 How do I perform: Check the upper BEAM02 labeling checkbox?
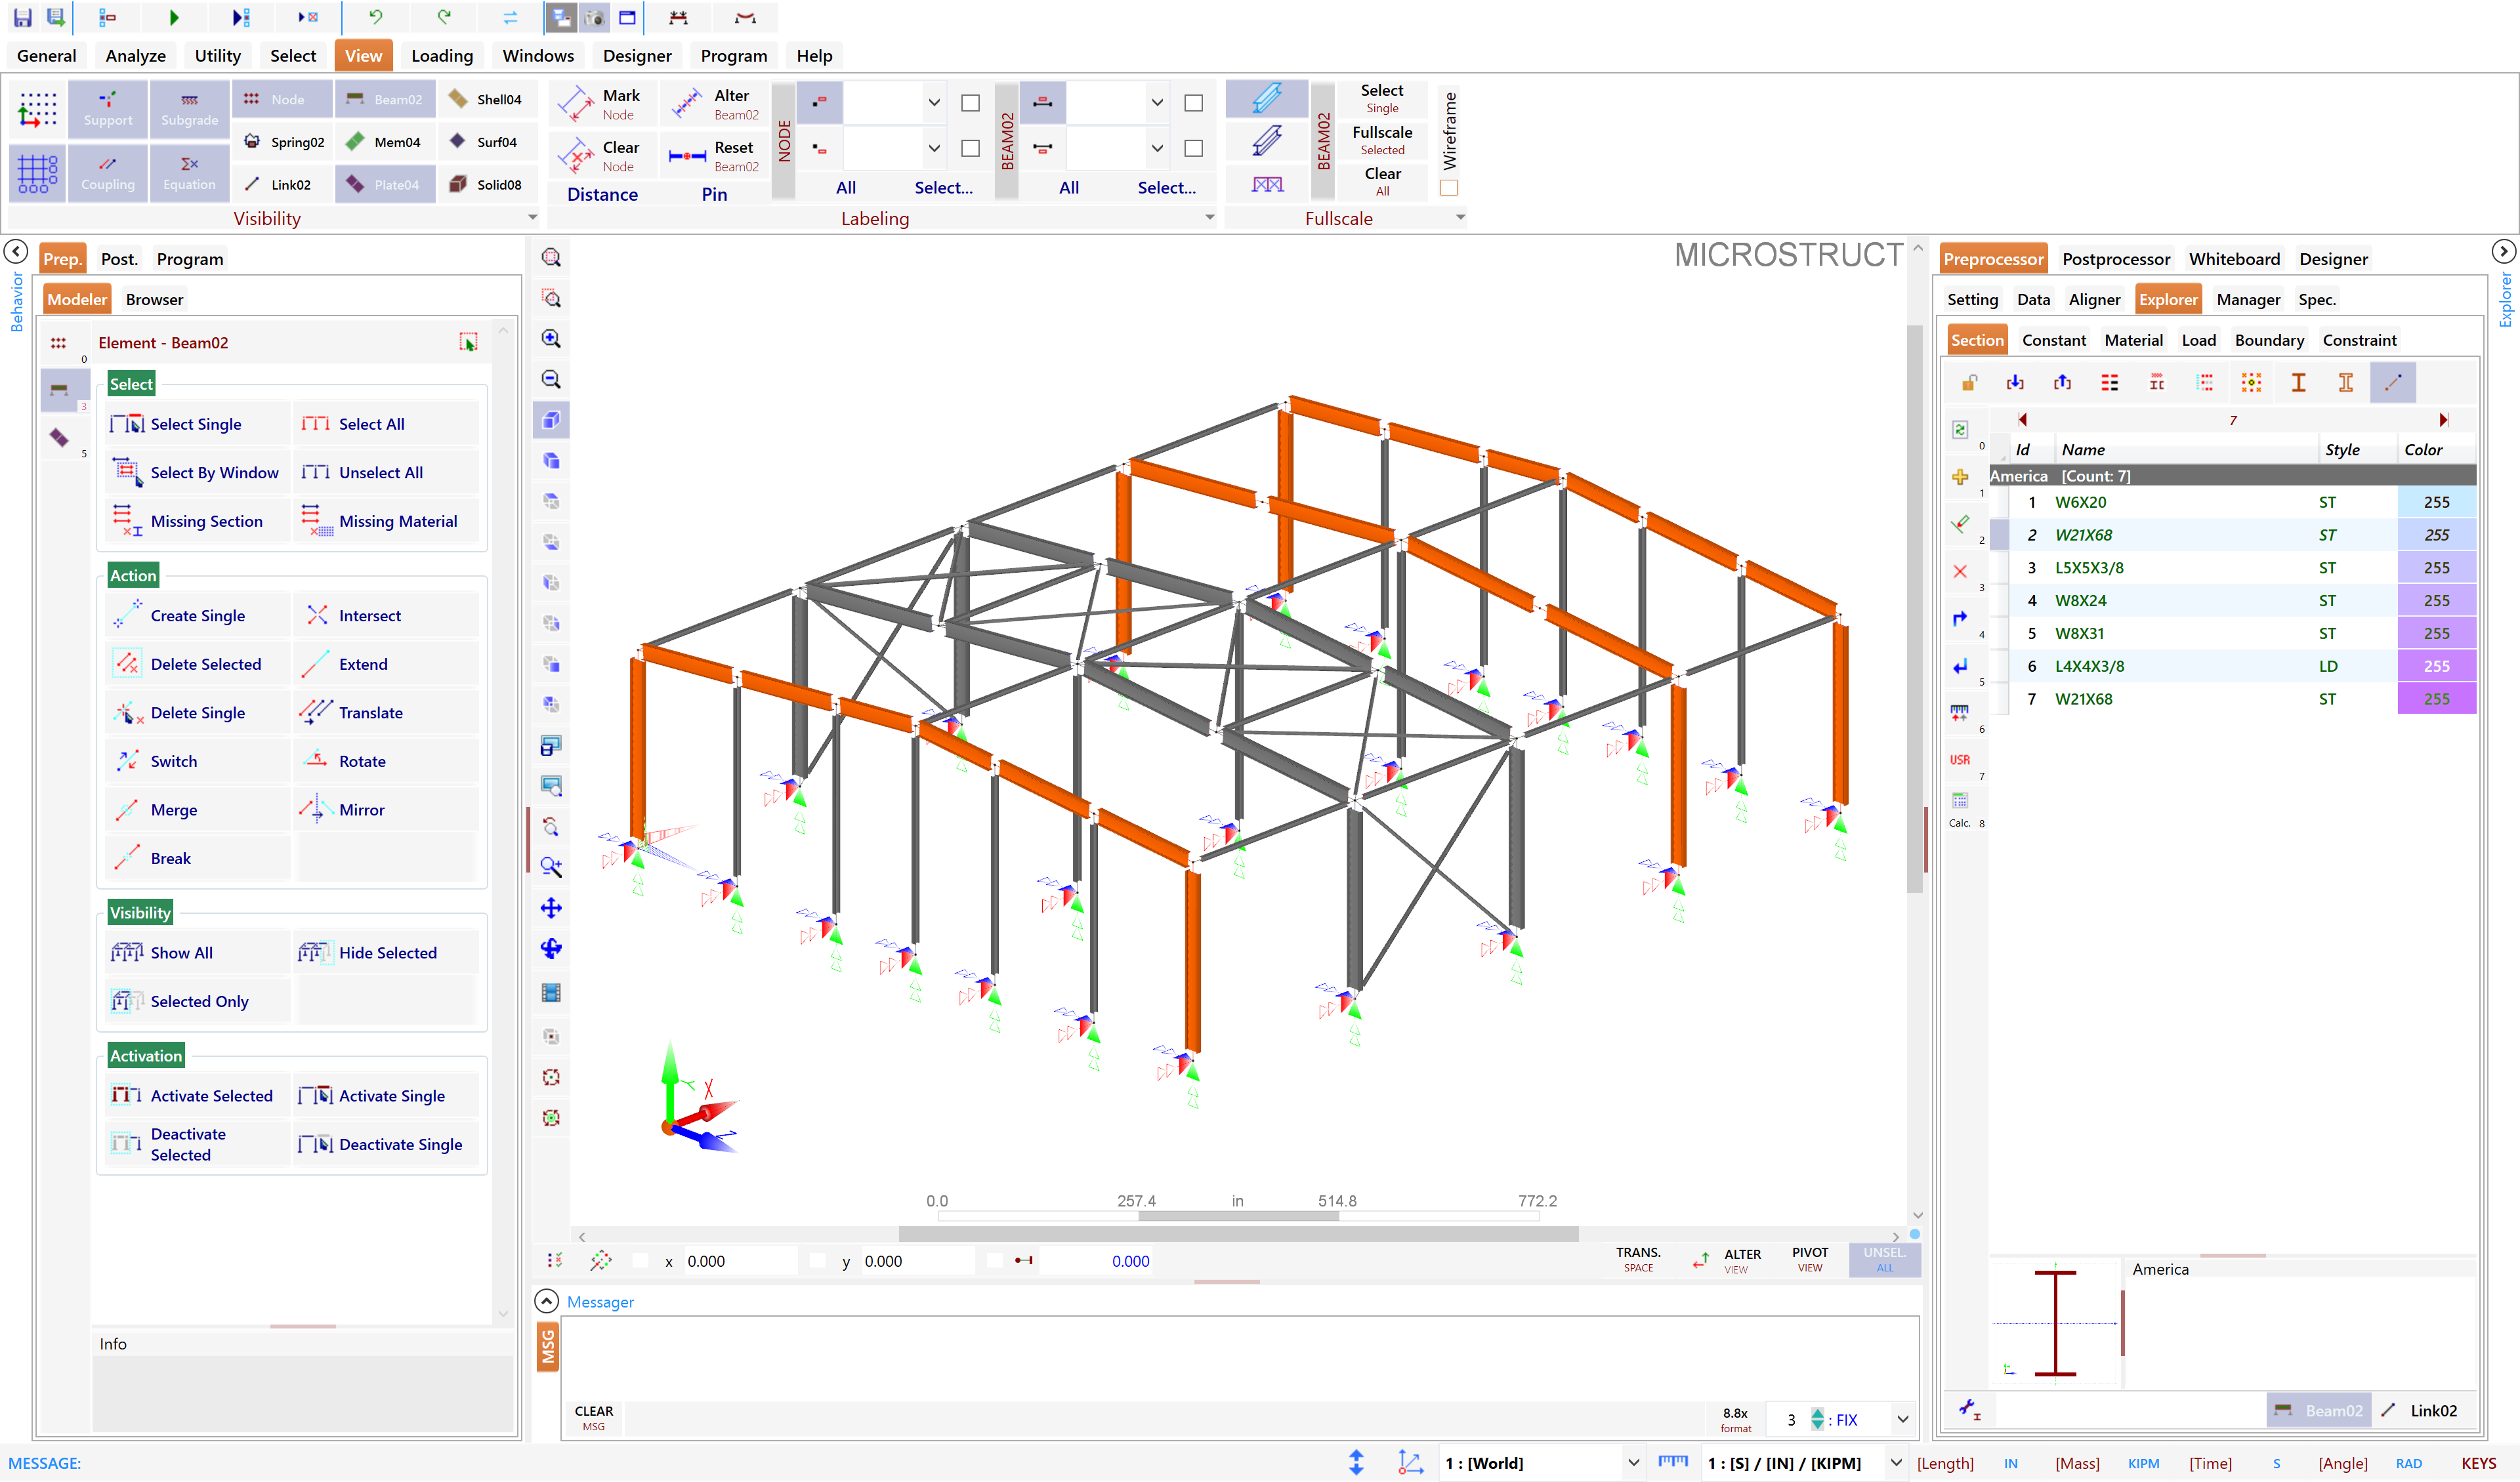(1193, 103)
